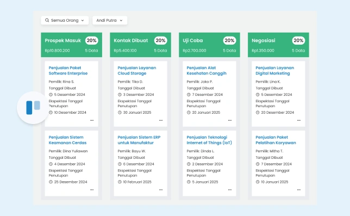
Task: Click the search icon in Semua Orang filter
Action: coord(47,20)
